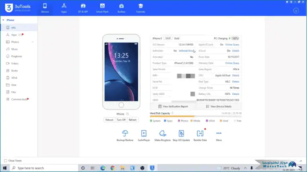Image resolution: width=307 pixels, height=172 pixels.
Task: Open Common tools in the sidebar
Action: tap(19, 99)
